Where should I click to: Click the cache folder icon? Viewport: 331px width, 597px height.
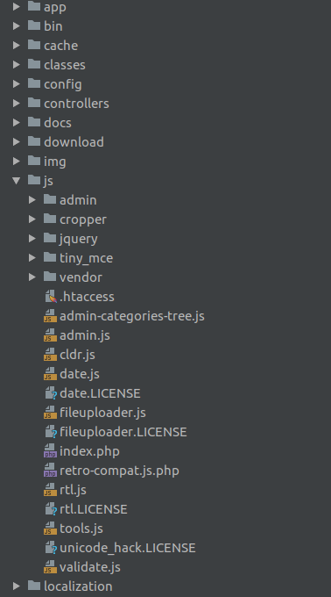tap(34, 45)
